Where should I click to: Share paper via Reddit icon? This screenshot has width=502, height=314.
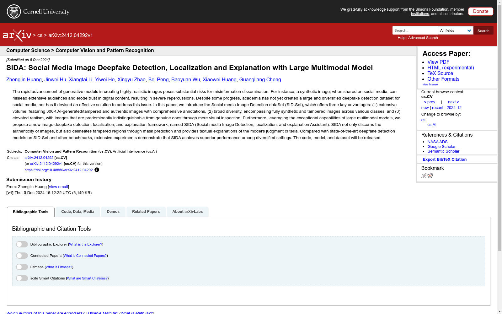click(430, 176)
